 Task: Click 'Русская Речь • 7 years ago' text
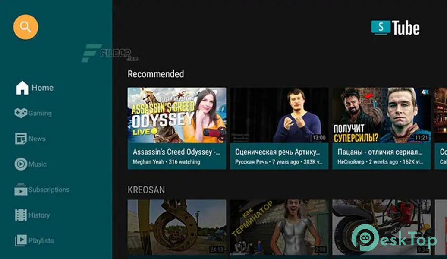pyautogui.click(x=267, y=162)
